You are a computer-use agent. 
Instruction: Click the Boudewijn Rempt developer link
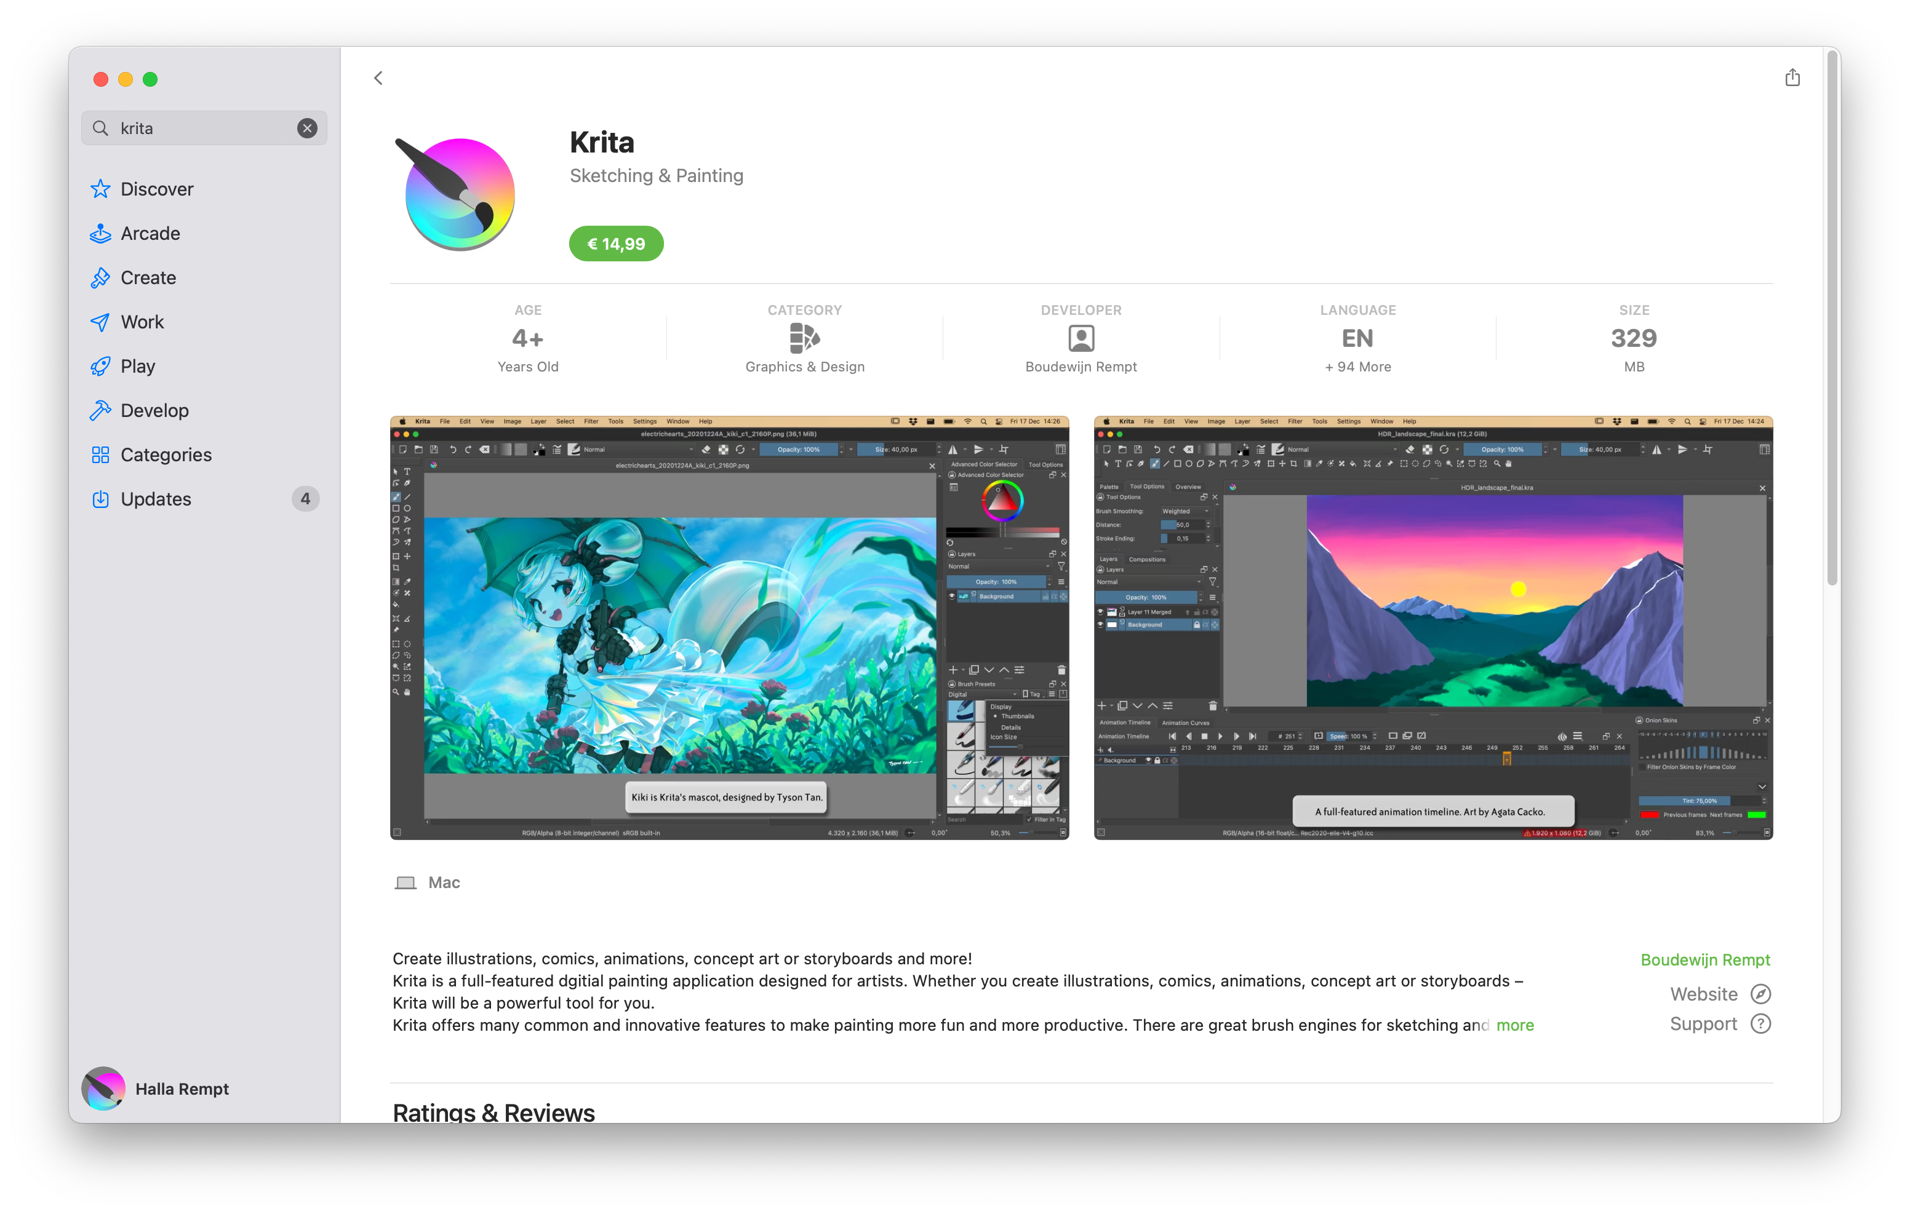(1704, 958)
